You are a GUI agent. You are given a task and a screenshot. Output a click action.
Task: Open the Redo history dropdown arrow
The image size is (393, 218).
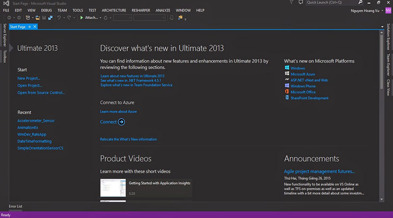(x=74, y=18)
